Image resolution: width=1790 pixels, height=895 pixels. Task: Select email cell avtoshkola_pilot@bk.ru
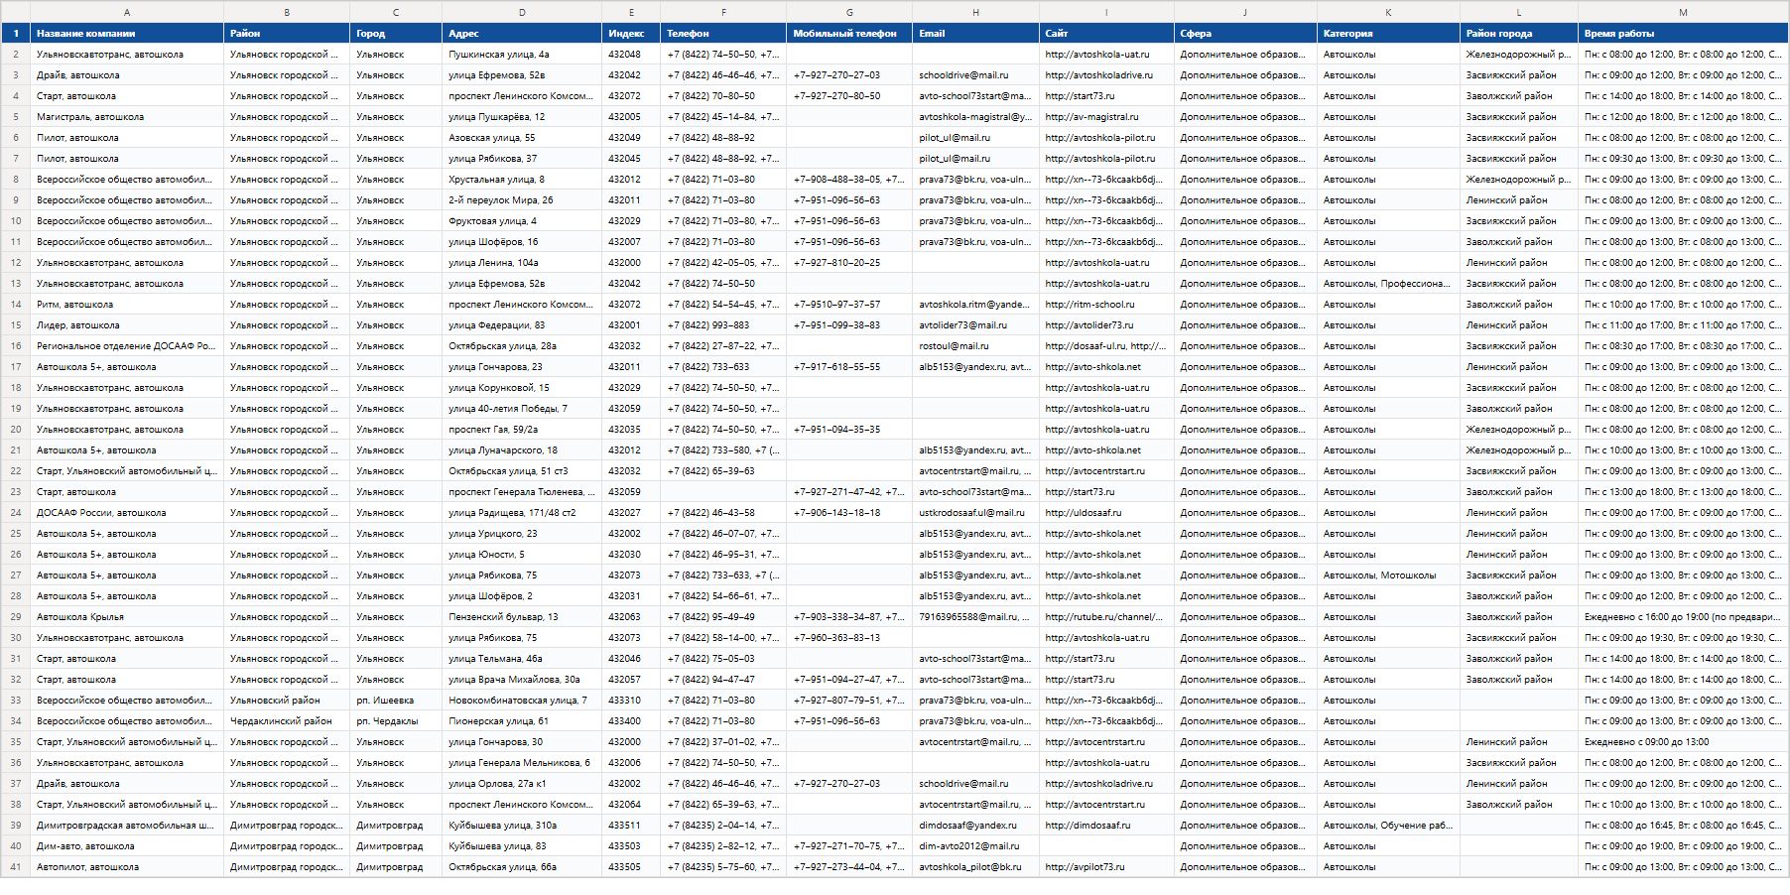(x=975, y=867)
